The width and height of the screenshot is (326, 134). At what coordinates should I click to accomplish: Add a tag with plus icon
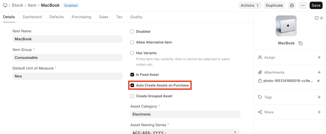pyautogui.click(x=319, y=97)
